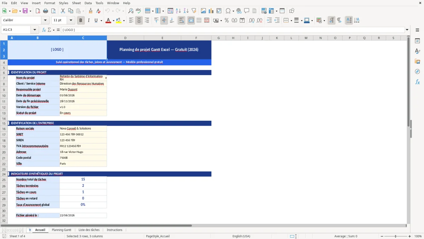This screenshot has height=239, width=424.
Task: Click the Insert Comment icon
Action: [x=247, y=11]
